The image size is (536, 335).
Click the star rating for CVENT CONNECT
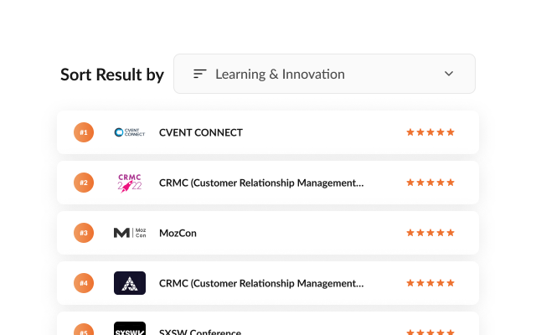pyautogui.click(x=430, y=132)
